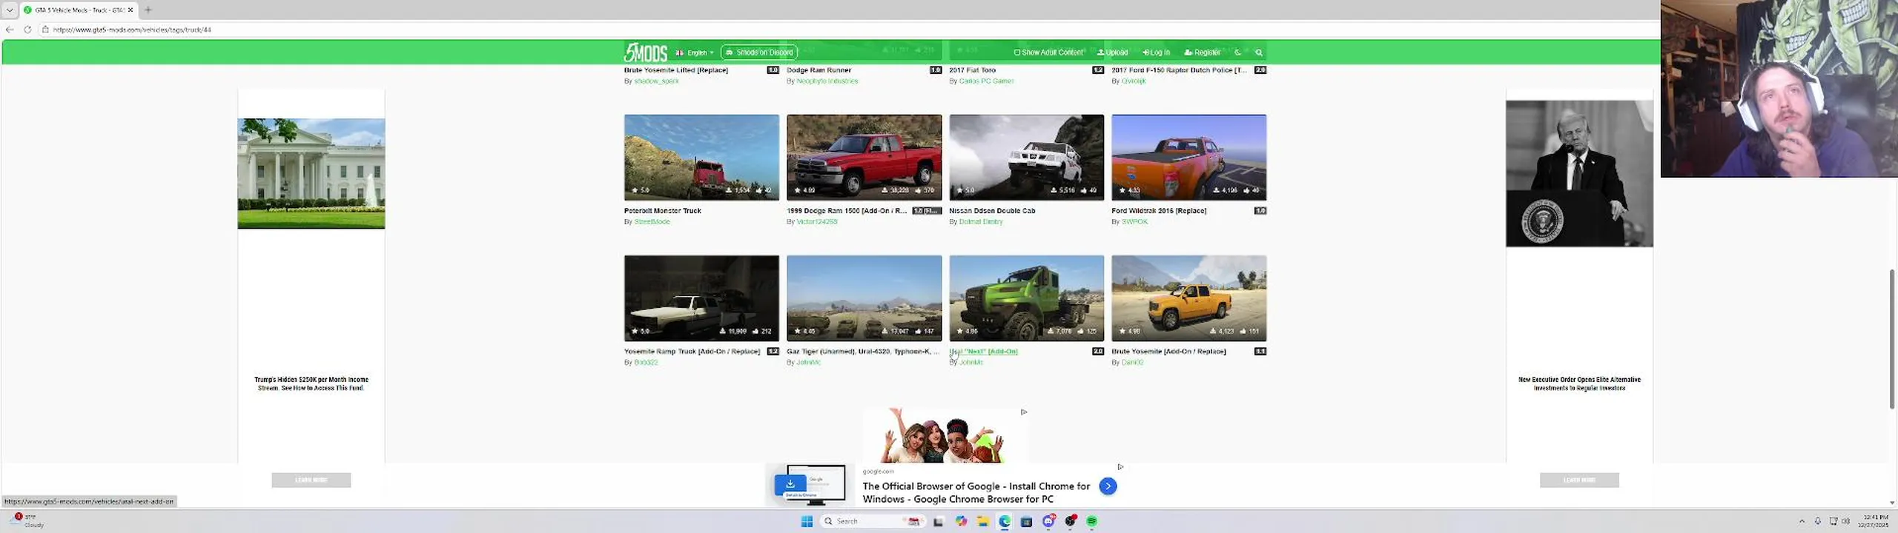Open Microsoft Edge from the taskbar

coord(1005,521)
